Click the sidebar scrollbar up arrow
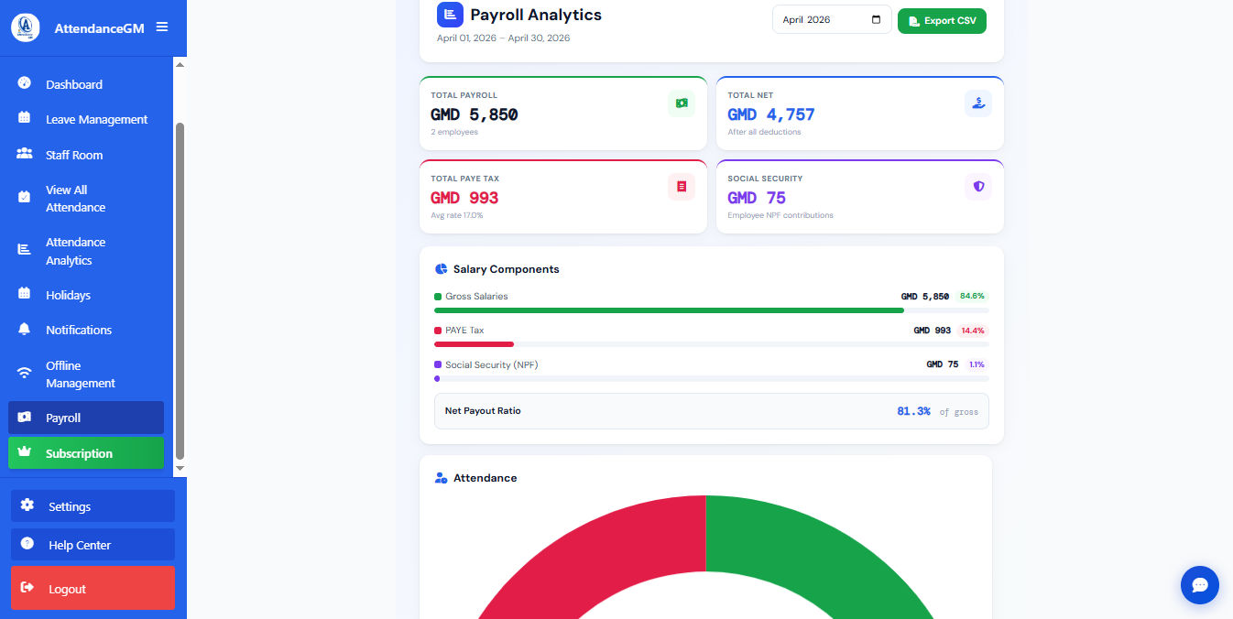 pyautogui.click(x=180, y=65)
